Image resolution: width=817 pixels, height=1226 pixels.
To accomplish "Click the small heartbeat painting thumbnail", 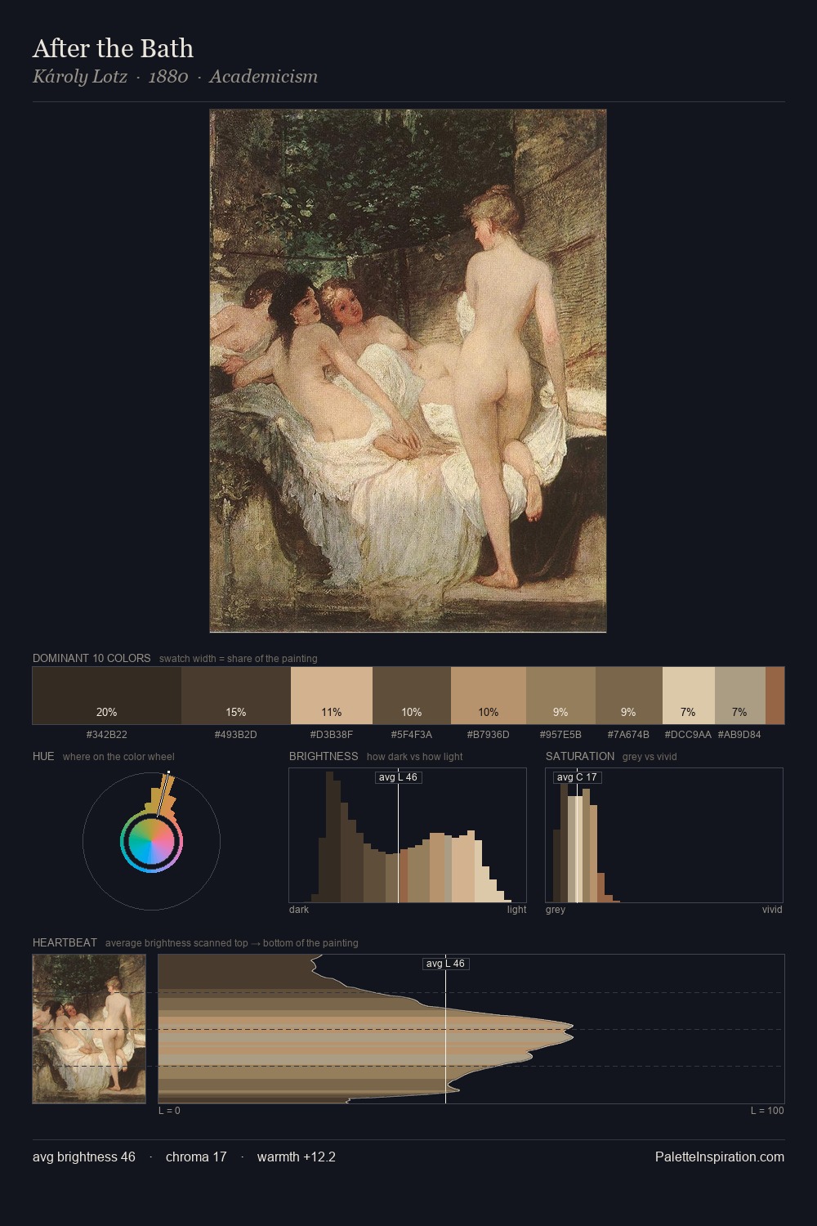I will [x=89, y=1029].
